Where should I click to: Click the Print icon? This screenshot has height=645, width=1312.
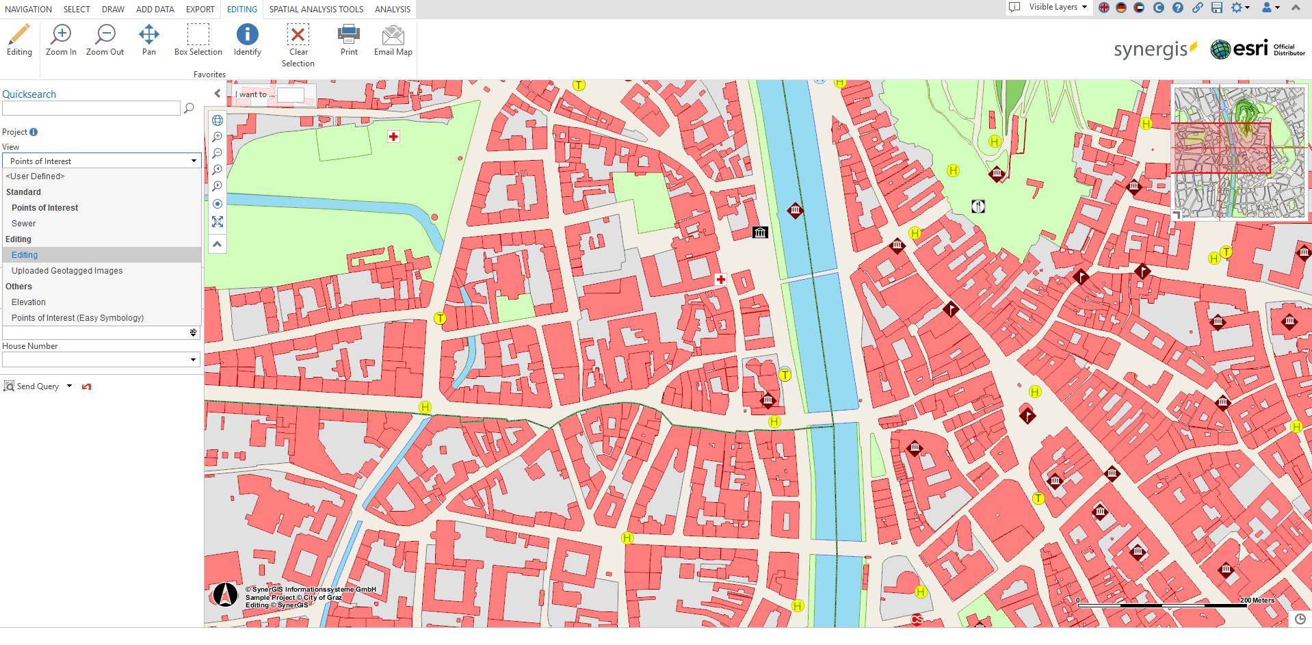pos(349,40)
